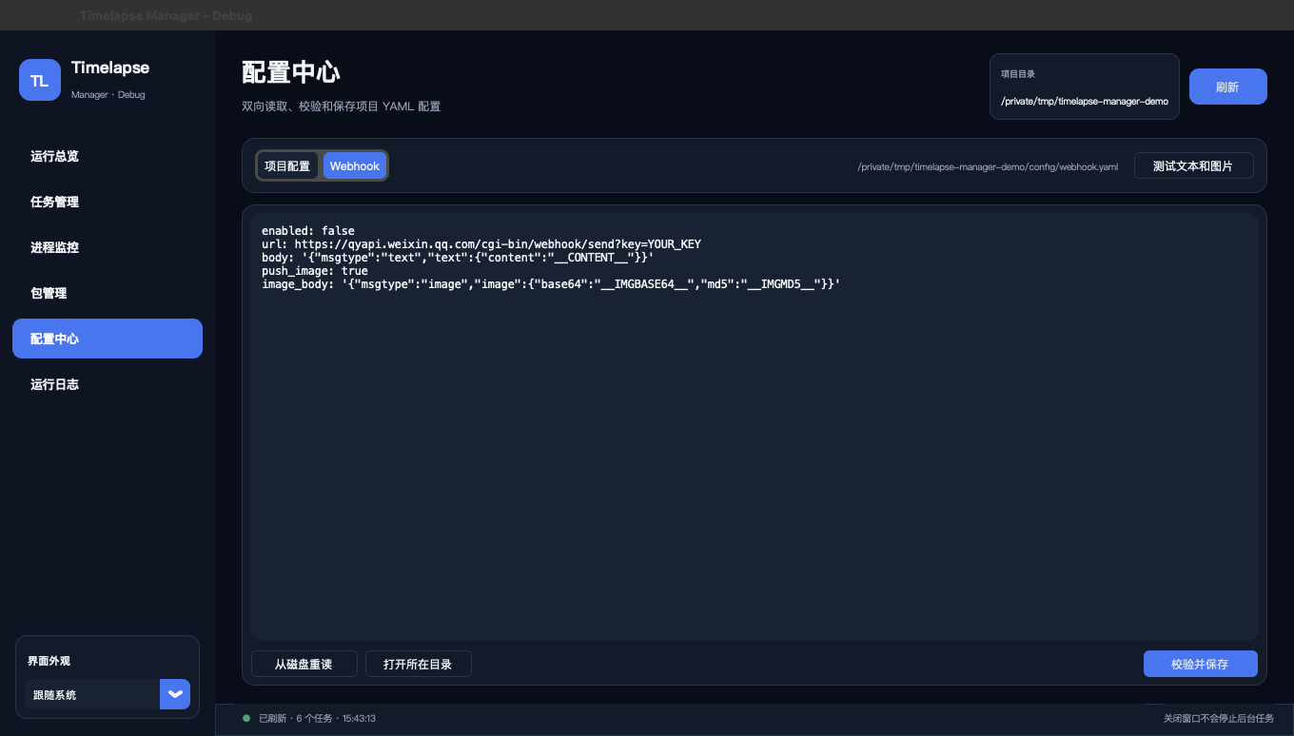Click the 'body:' msgtype text line

pyautogui.click(x=458, y=258)
